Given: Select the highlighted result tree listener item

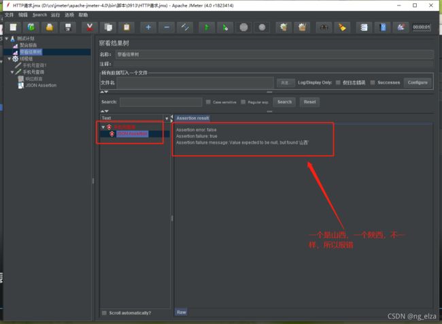Looking at the screenshot, I should pos(31,52).
